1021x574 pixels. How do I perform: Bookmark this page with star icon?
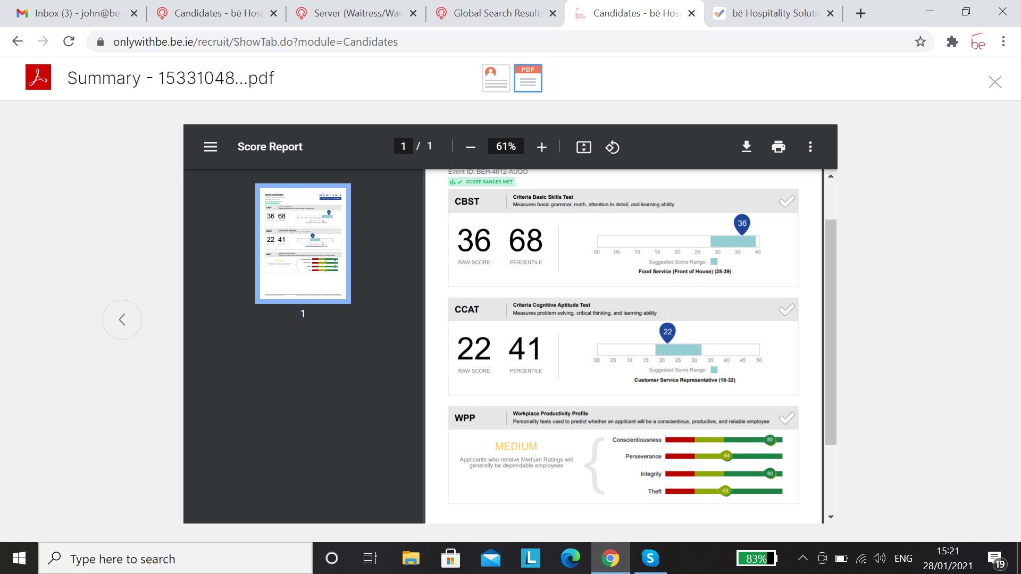click(x=920, y=41)
